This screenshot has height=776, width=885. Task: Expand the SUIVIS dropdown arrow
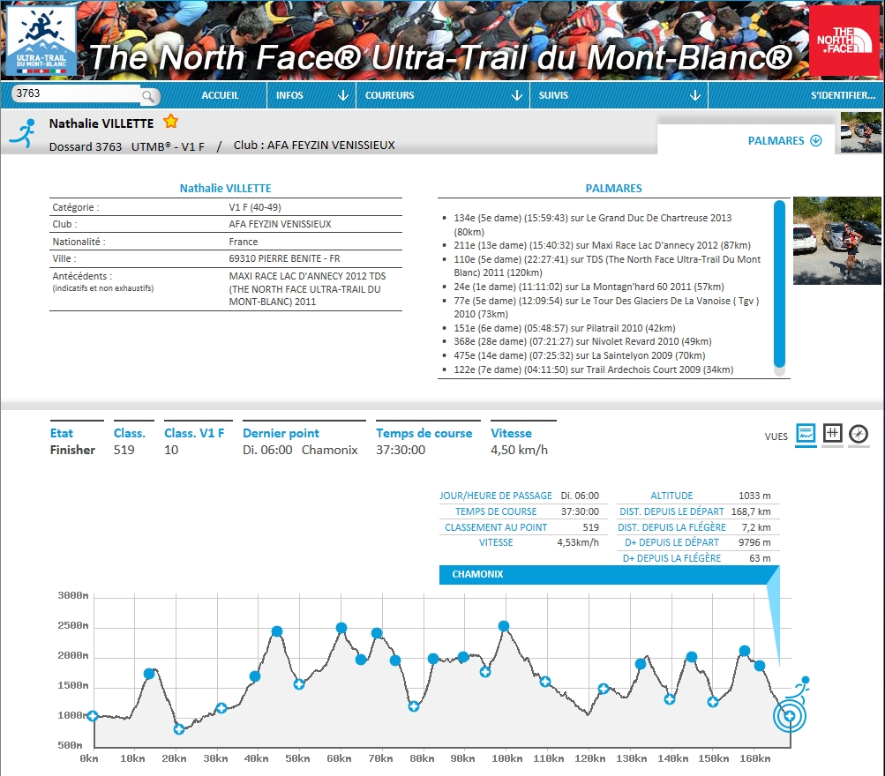694,95
